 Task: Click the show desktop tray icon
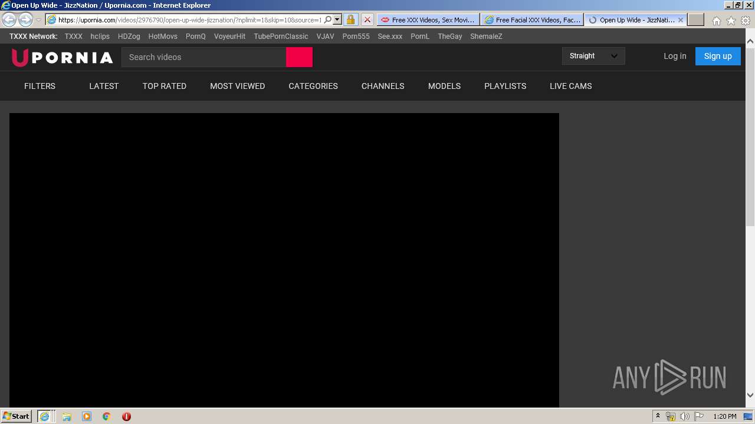coord(748,416)
